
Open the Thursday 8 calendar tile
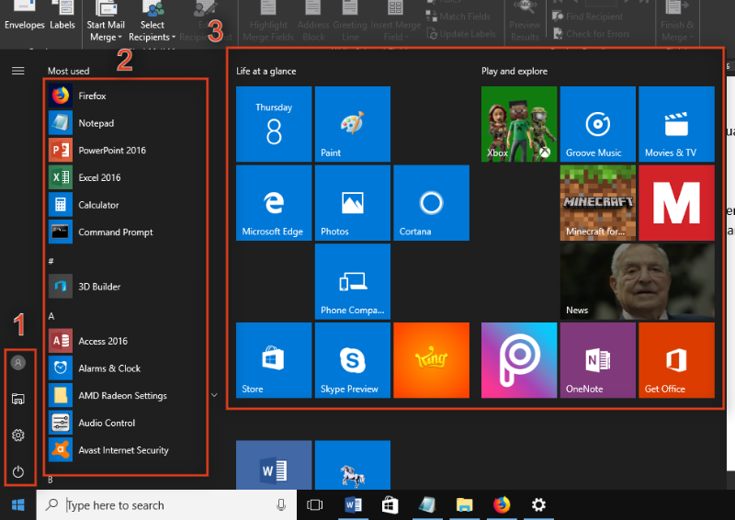point(274,124)
